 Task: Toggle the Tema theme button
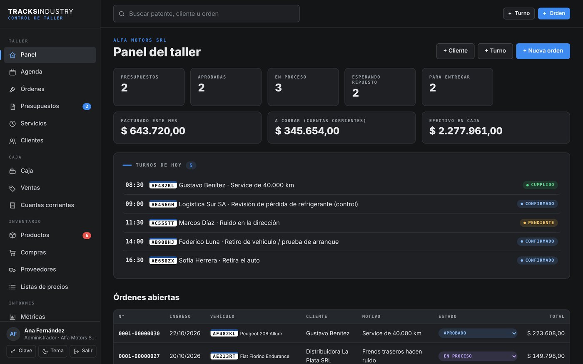[53, 351]
